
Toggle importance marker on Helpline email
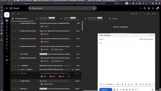point(19,70)
